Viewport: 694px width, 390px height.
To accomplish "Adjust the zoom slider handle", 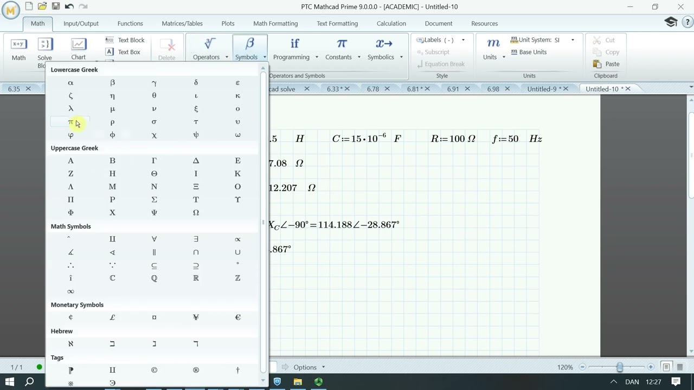I will pos(620,367).
